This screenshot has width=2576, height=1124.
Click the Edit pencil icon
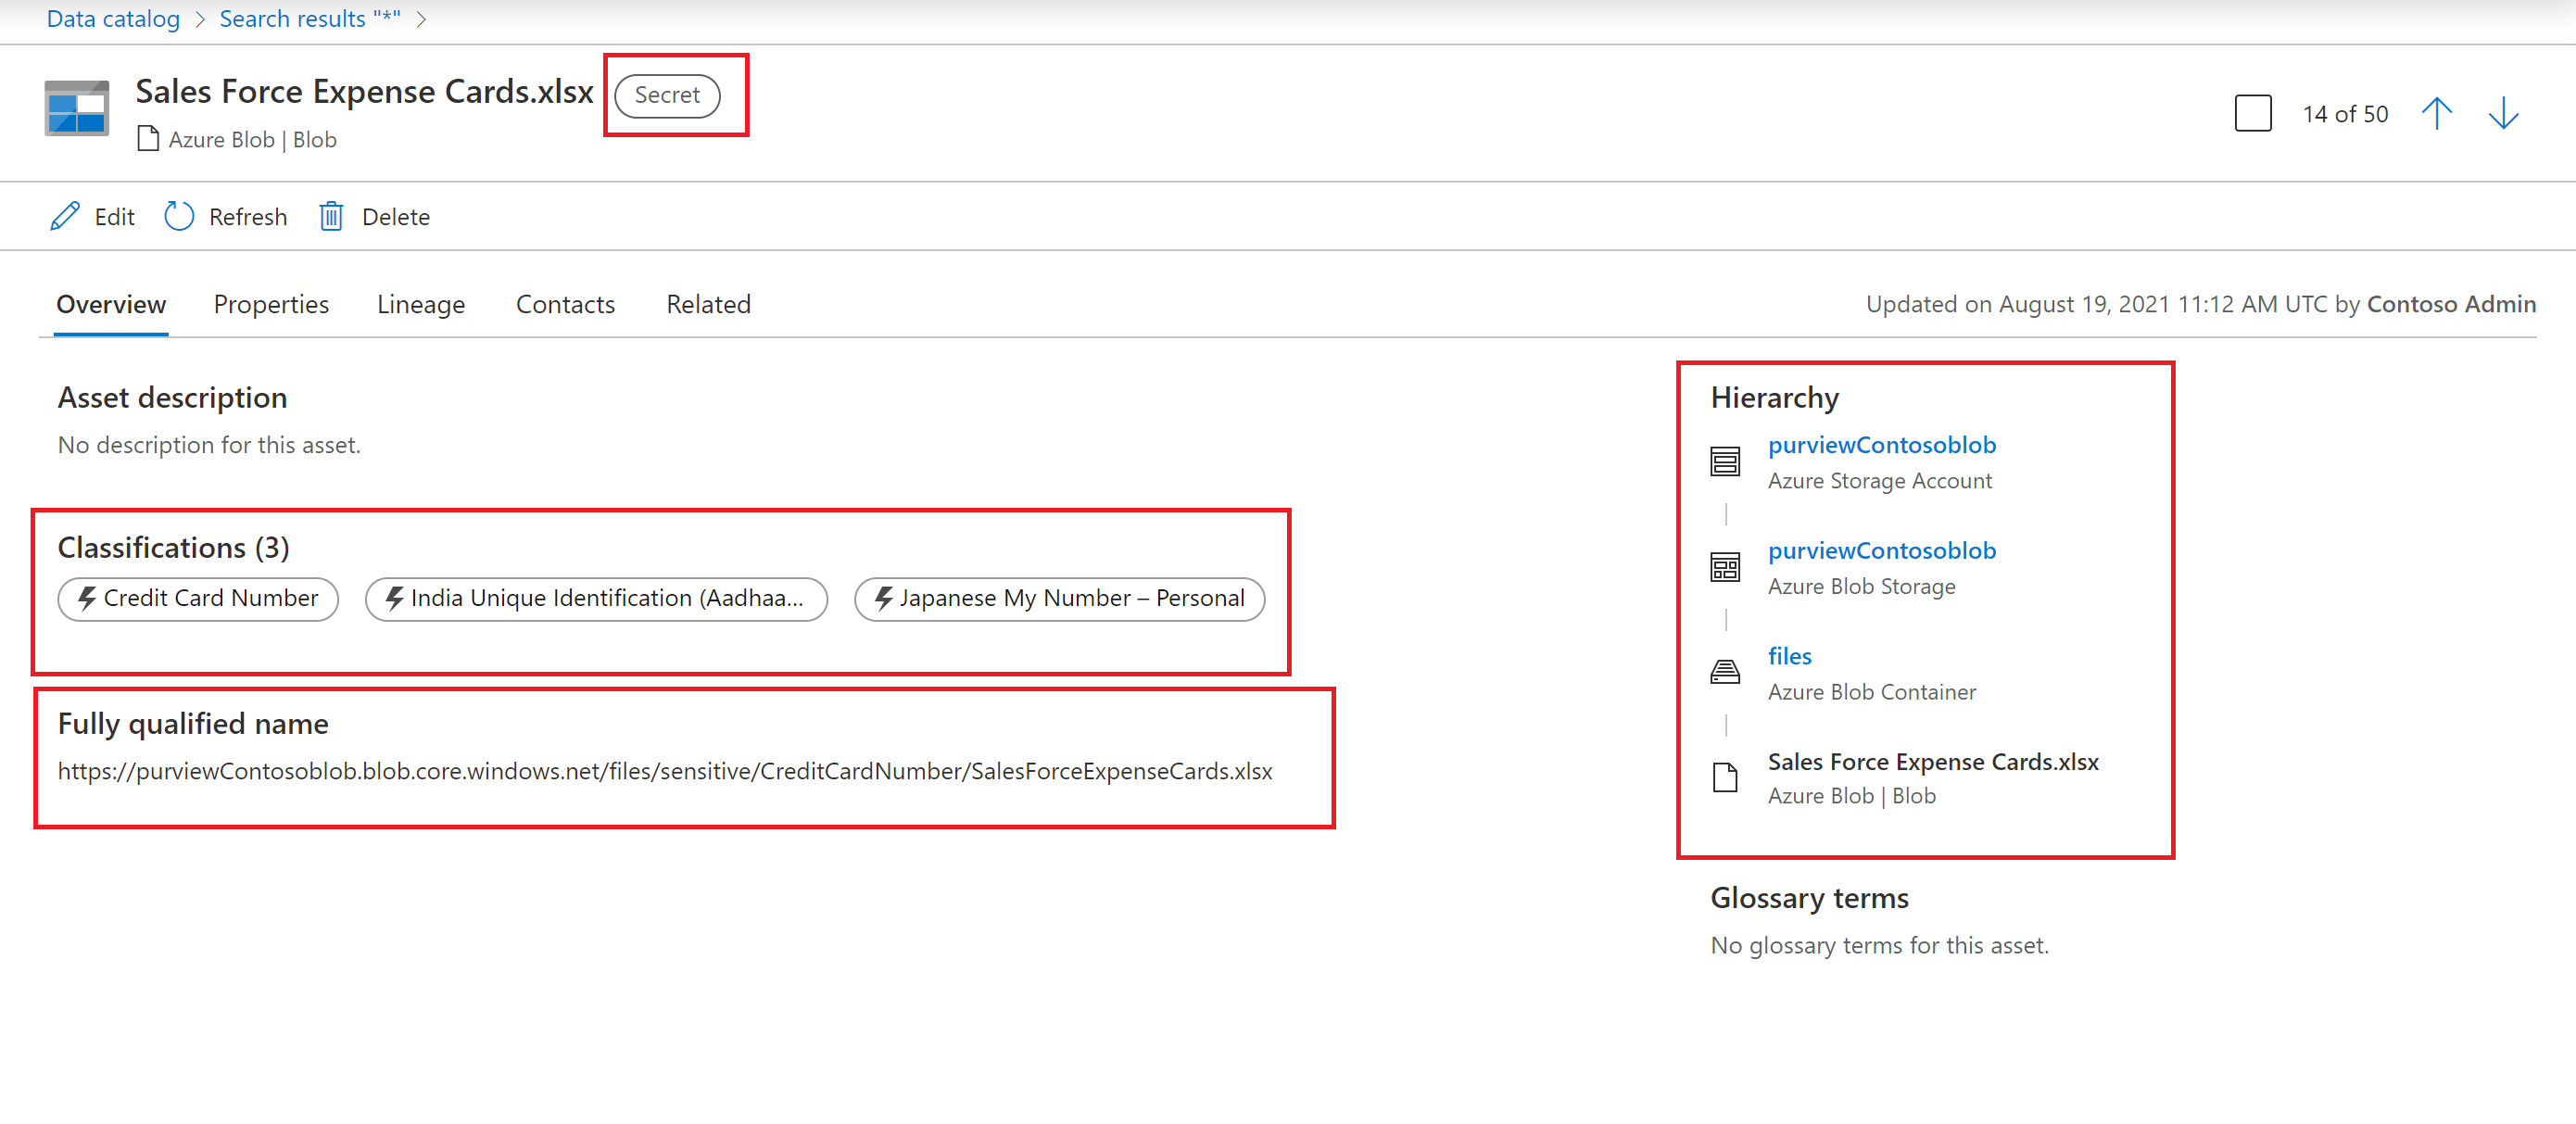pos(65,216)
